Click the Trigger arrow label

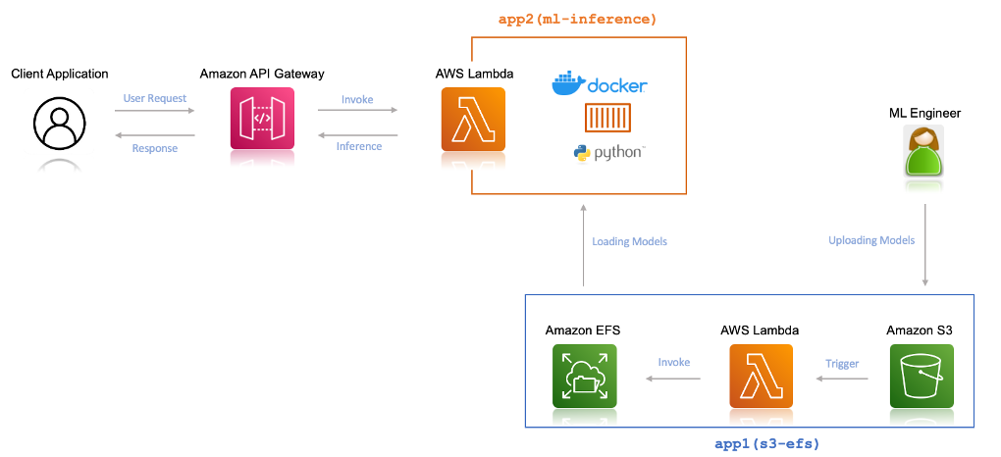point(842,364)
